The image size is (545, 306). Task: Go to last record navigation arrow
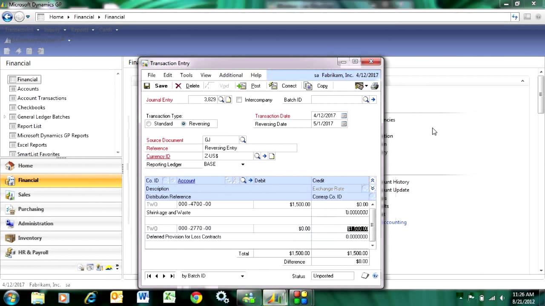pos(172,276)
